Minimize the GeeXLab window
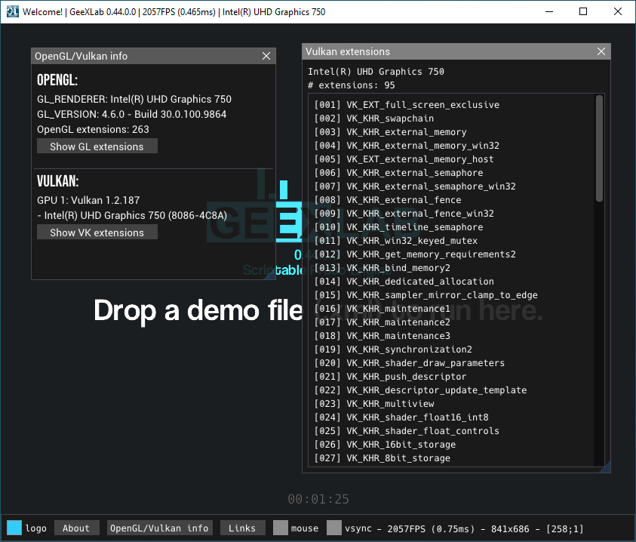 coord(549,11)
